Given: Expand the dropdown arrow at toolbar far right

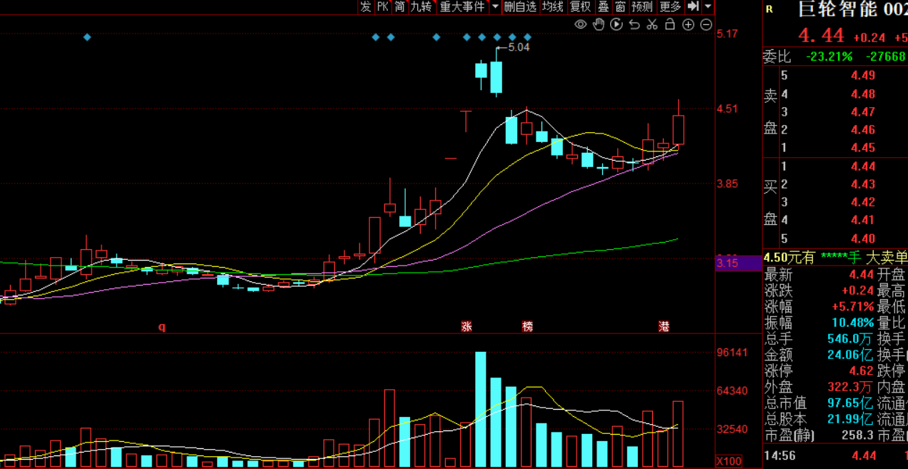Looking at the screenshot, I should tap(708, 6).
